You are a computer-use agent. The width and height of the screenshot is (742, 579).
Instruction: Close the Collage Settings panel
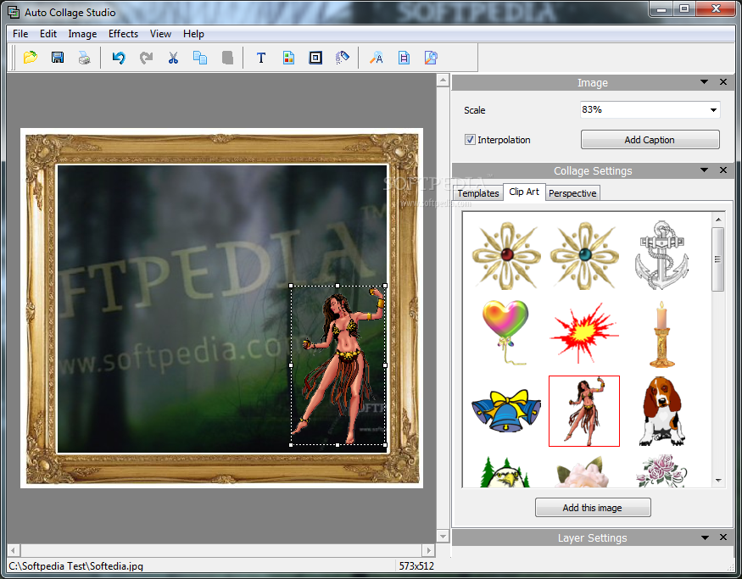723,170
